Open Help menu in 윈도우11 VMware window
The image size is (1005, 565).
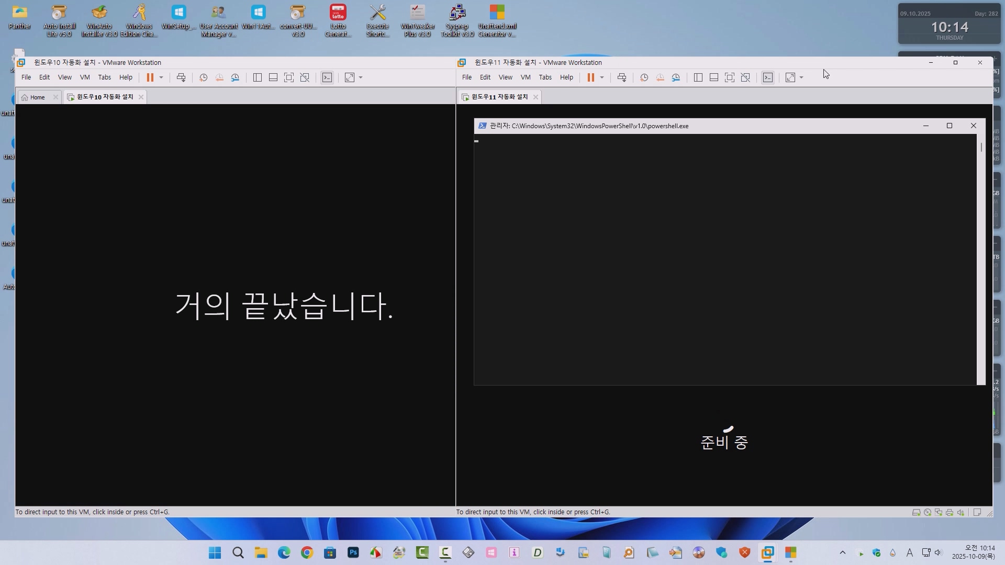[566, 77]
